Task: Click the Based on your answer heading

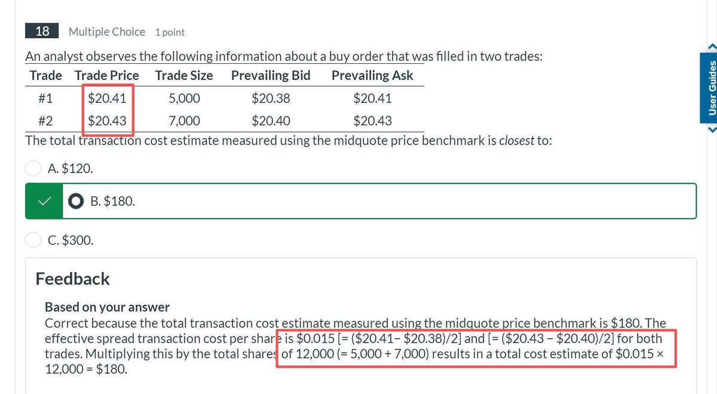Action: 107,307
